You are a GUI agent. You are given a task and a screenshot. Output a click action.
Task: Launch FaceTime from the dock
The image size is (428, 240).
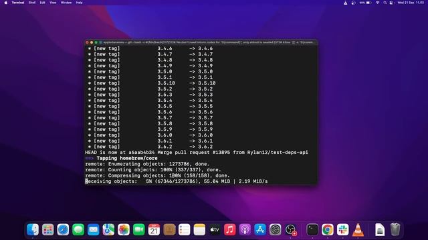pyautogui.click(x=139, y=229)
